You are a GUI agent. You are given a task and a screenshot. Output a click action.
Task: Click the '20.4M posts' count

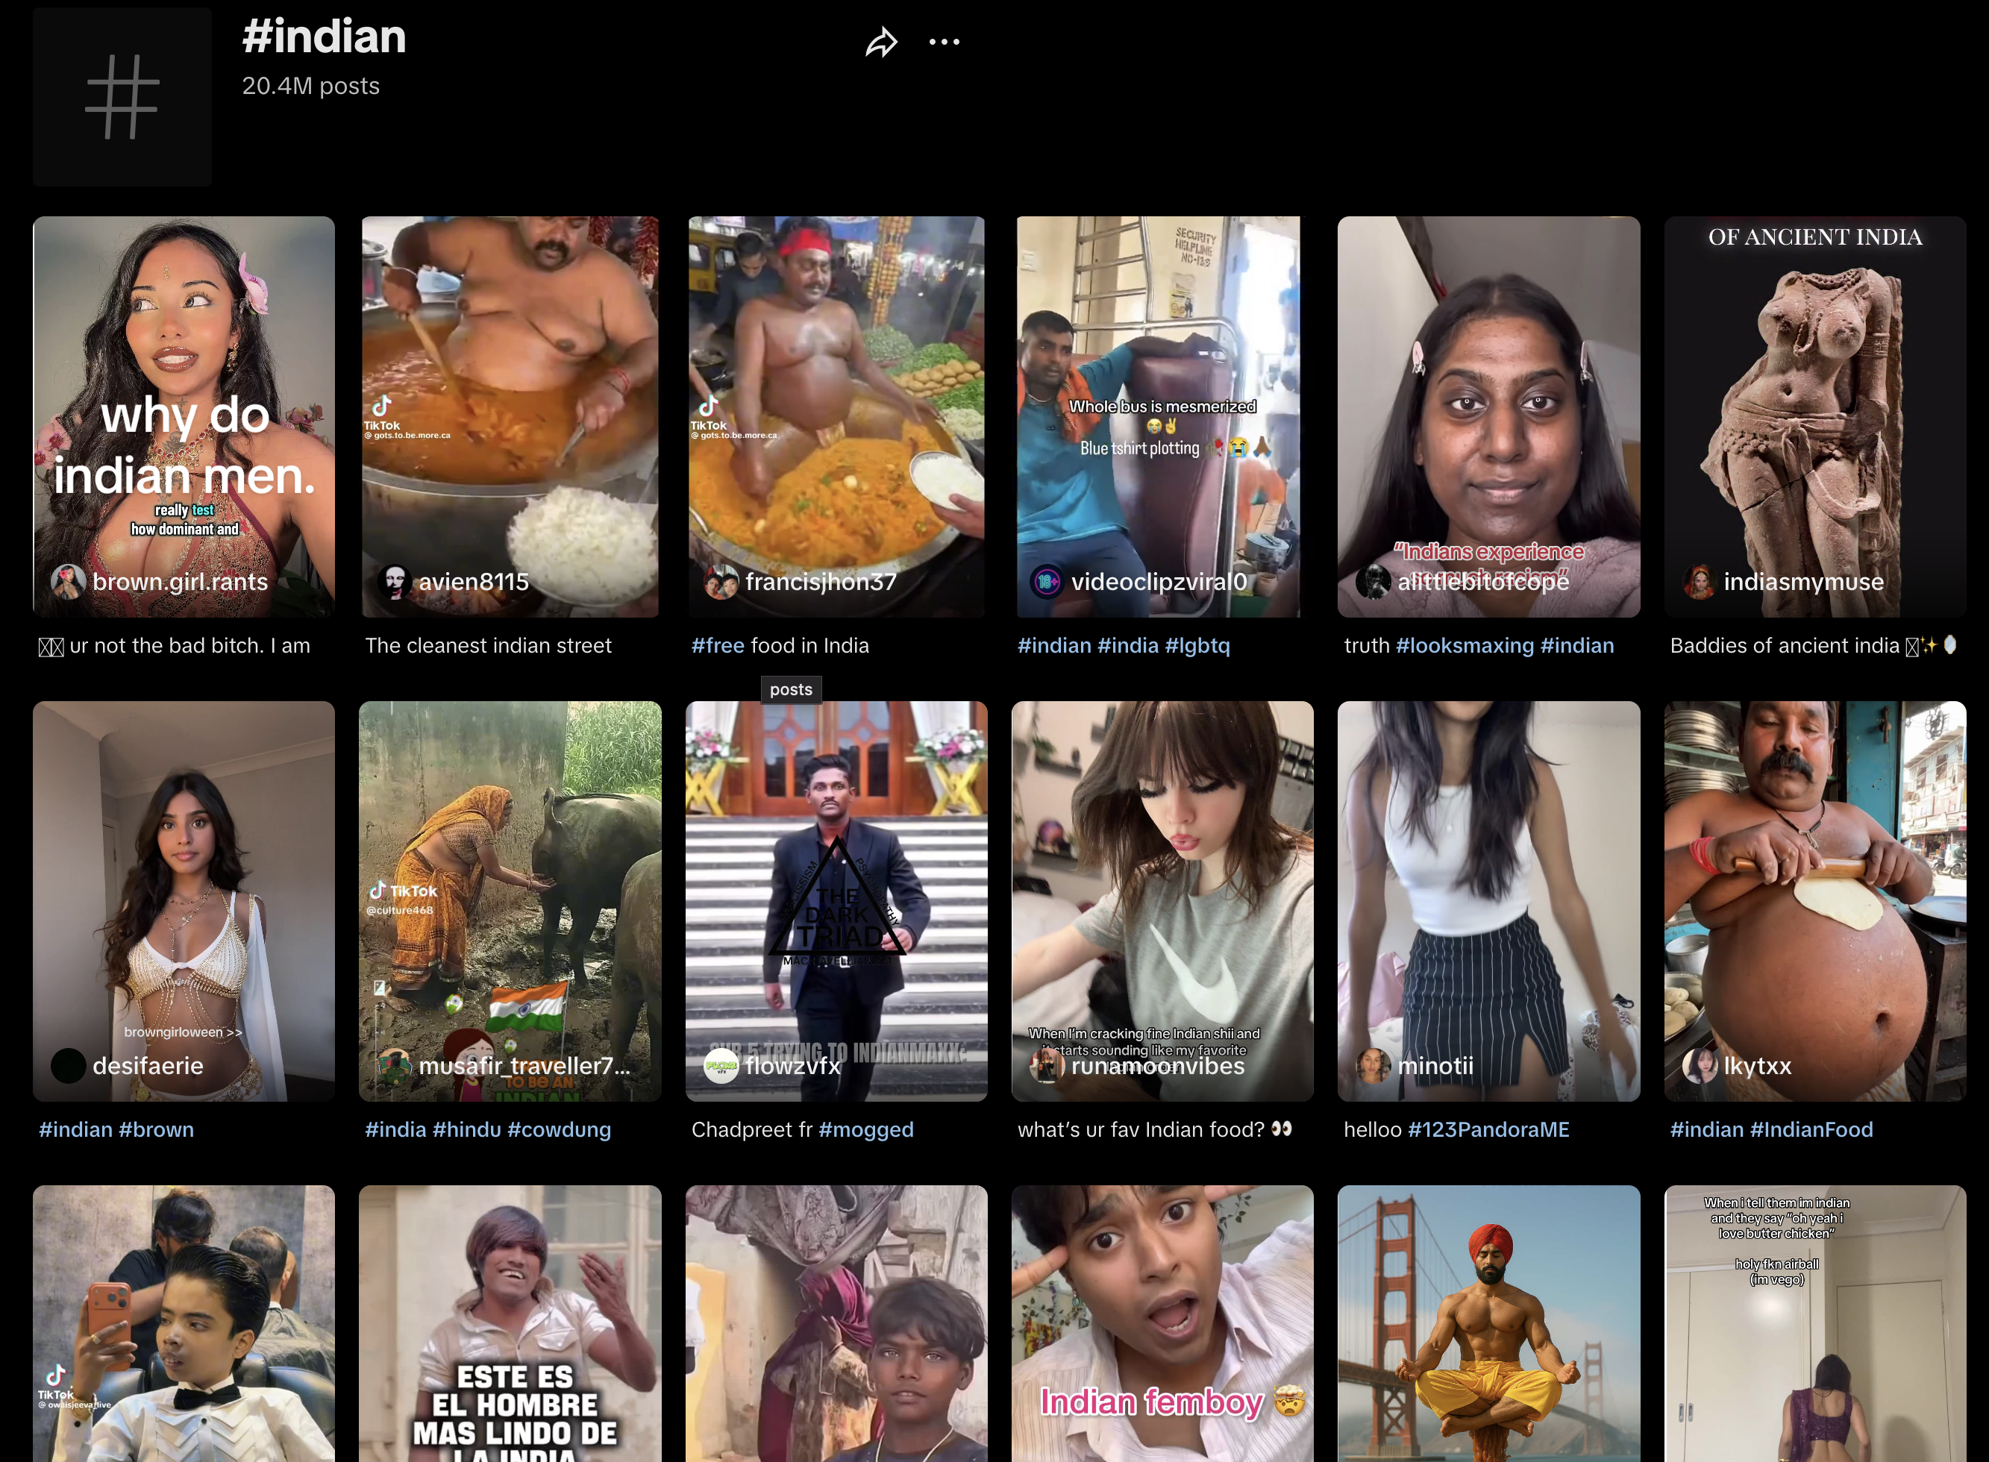[310, 86]
